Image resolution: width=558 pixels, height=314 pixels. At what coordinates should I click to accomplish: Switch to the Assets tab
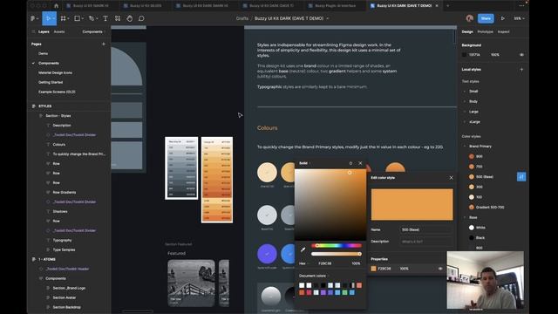(59, 31)
